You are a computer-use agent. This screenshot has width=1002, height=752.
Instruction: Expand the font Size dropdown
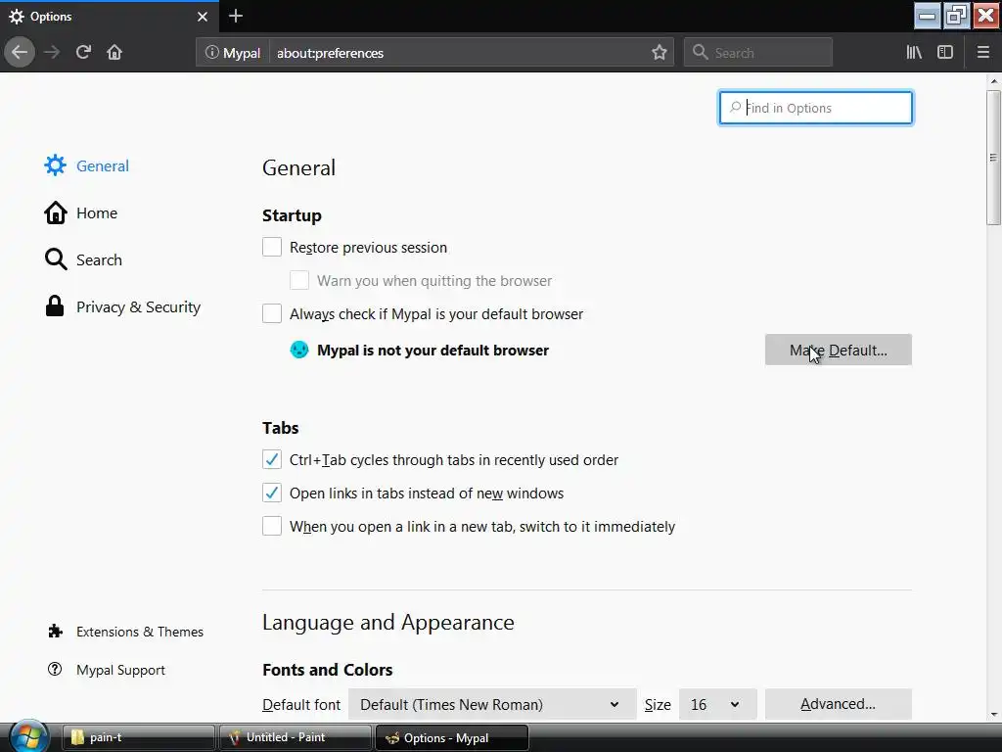click(x=717, y=704)
